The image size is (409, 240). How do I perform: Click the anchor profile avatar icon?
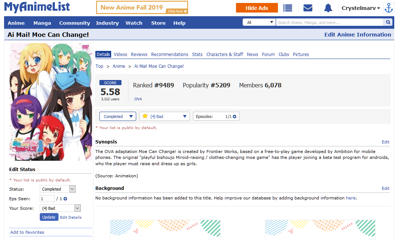click(388, 8)
